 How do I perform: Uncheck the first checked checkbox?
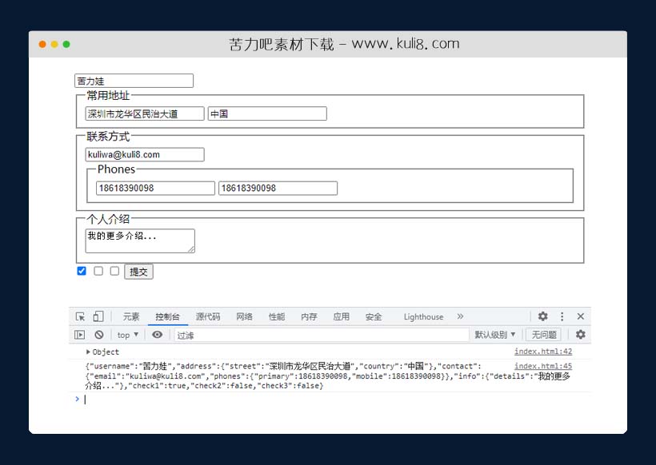pos(82,272)
